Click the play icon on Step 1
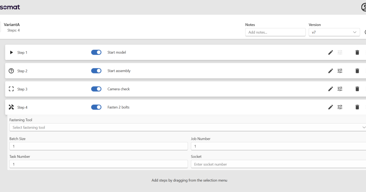Viewport: 366px width, 192px height. coord(11,52)
